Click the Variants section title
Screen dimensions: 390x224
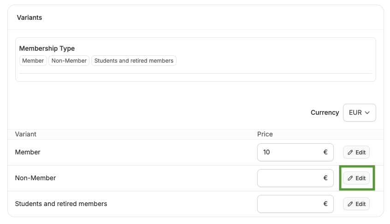(30, 18)
